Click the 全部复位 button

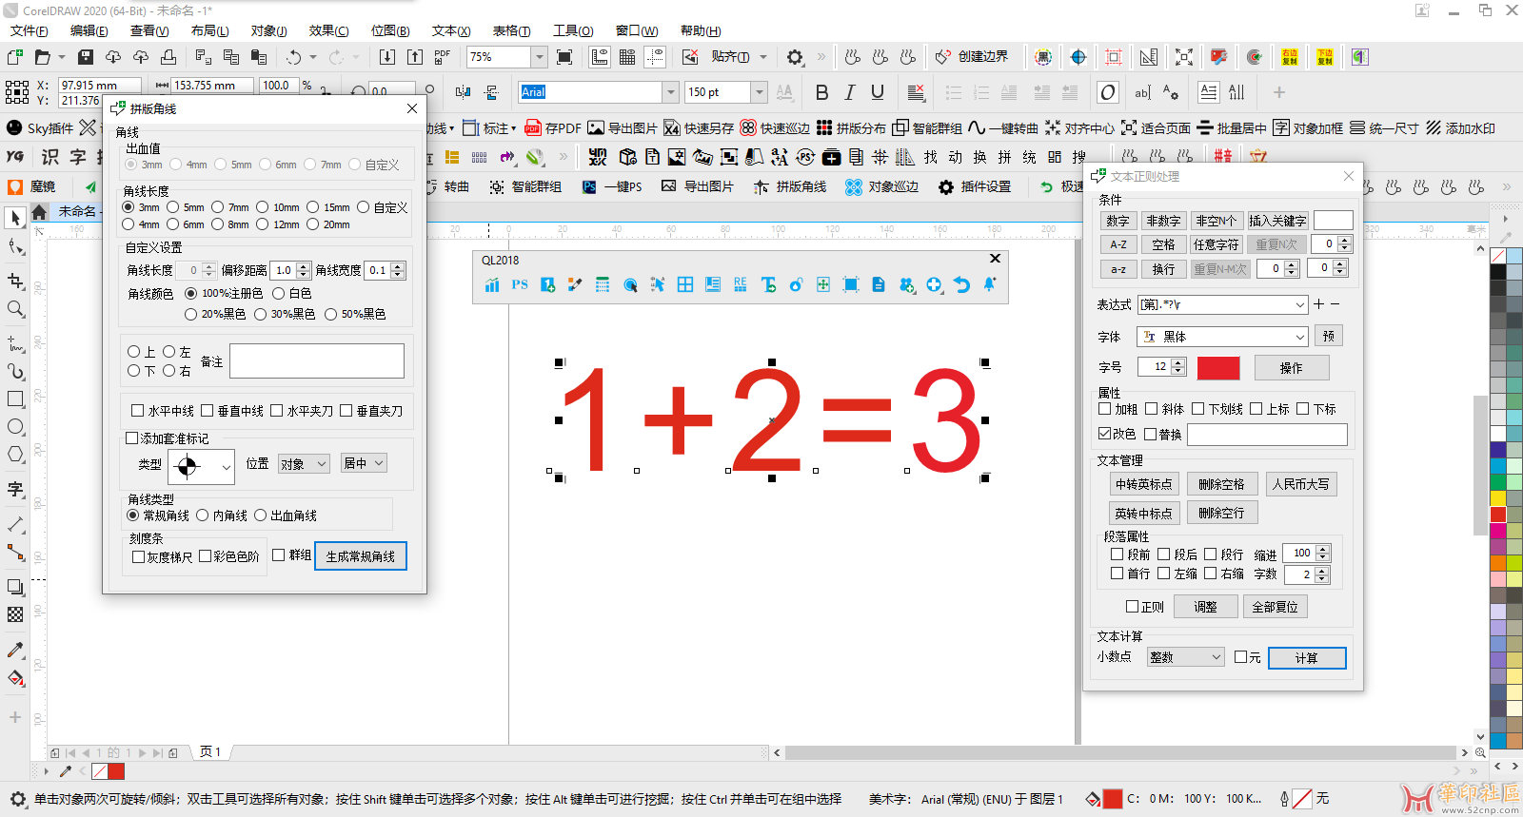(1276, 607)
